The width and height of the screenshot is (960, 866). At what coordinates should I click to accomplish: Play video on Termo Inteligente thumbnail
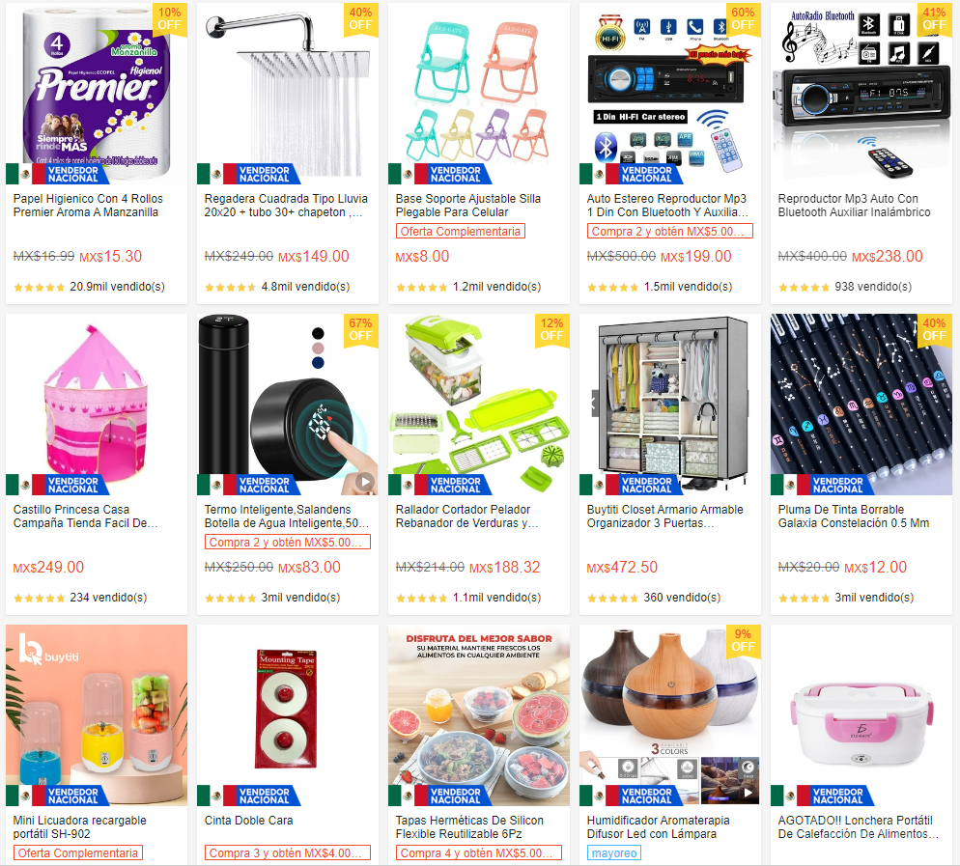365,482
